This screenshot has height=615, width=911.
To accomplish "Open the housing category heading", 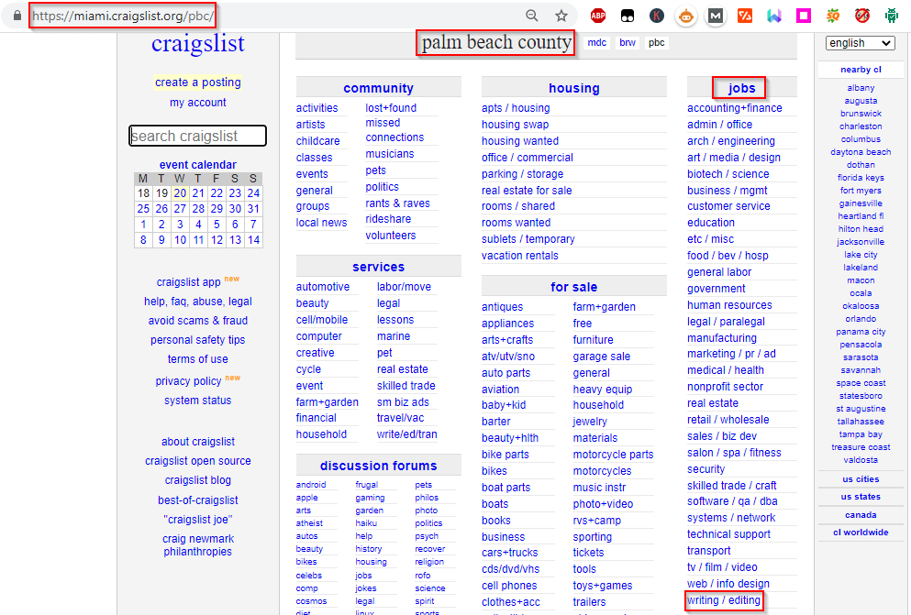I will pyautogui.click(x=574, y=88).
